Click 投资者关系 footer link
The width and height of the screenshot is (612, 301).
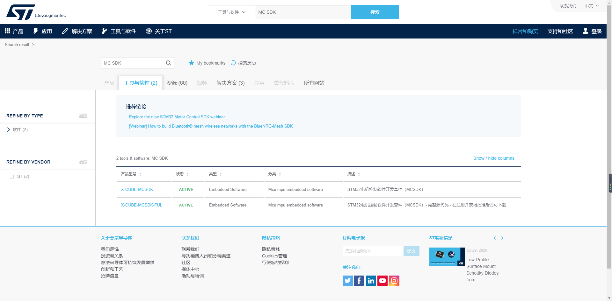[112, 256]
